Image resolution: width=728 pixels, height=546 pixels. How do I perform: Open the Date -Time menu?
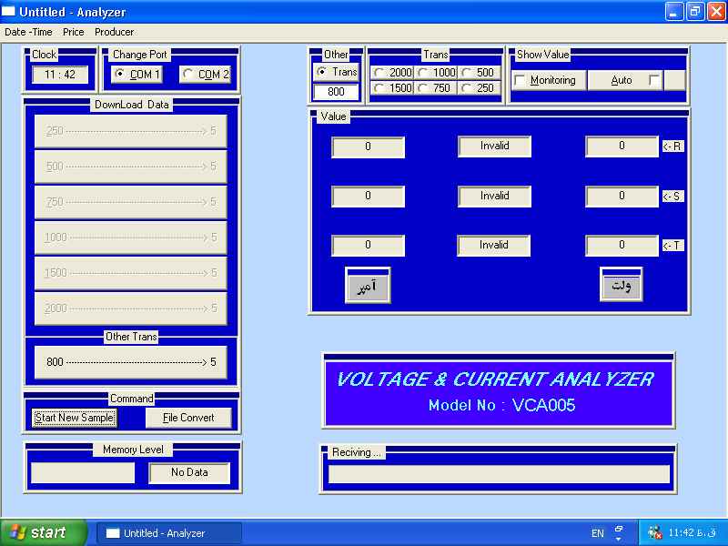pyautogui.click(x=28, y=32)
